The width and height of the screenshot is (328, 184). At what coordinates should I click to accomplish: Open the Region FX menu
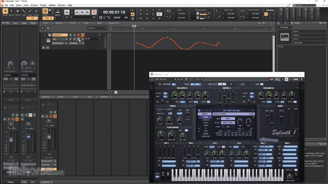click(114, 23)
